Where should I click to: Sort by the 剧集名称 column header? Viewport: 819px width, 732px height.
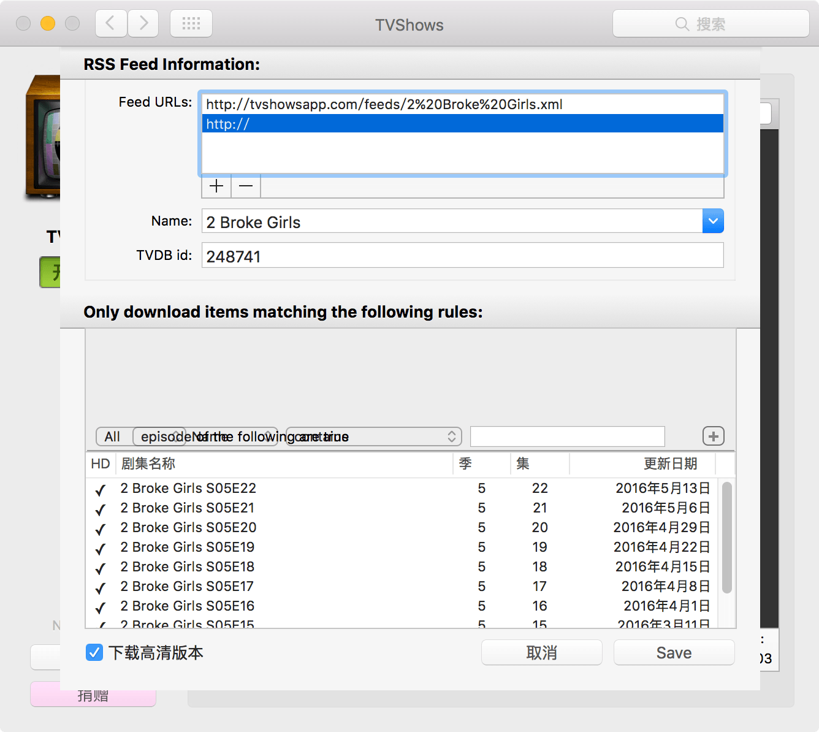pyautogui.click(x=284, y=463)
